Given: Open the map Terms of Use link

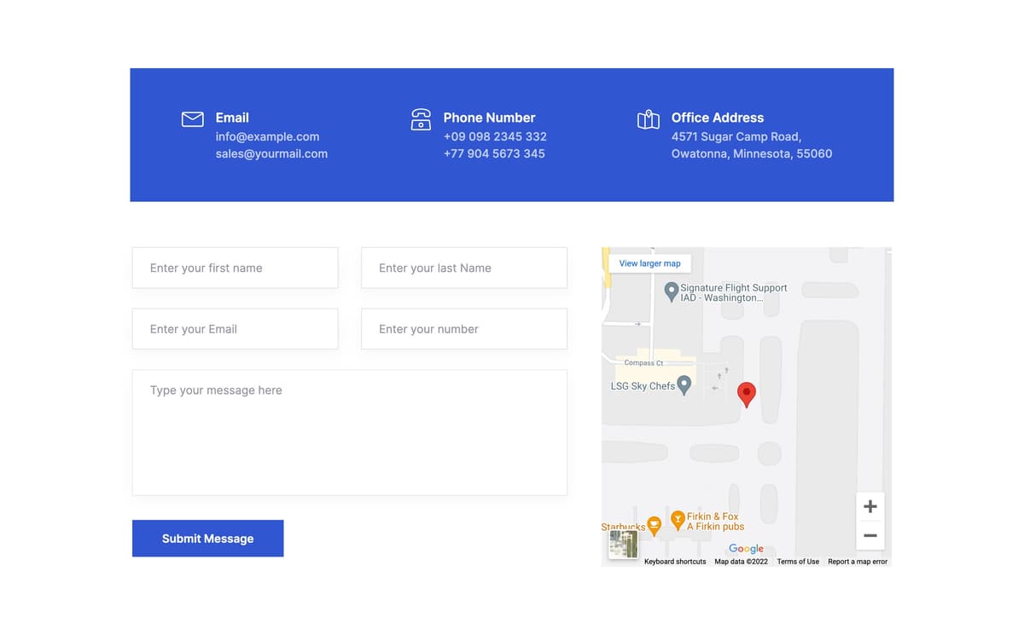Looking at the screenshot, I should 797,562.
